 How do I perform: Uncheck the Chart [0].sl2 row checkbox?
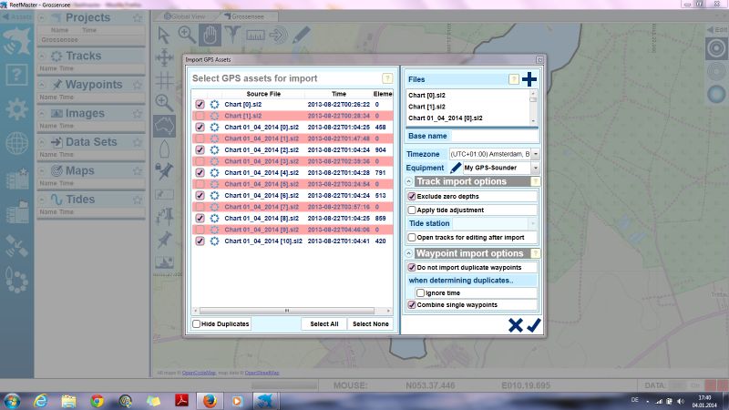[x=200, y=105]
